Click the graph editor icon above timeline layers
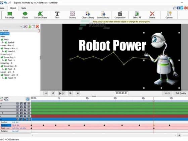 1,99
